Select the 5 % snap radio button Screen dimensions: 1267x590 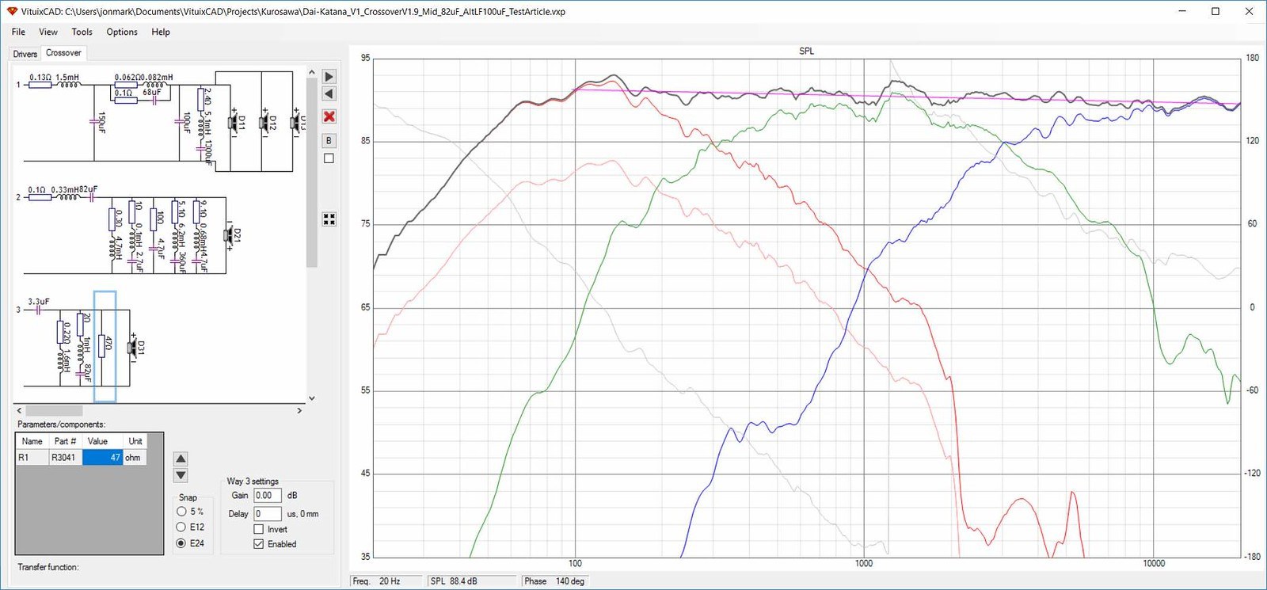tap(181, 512)
